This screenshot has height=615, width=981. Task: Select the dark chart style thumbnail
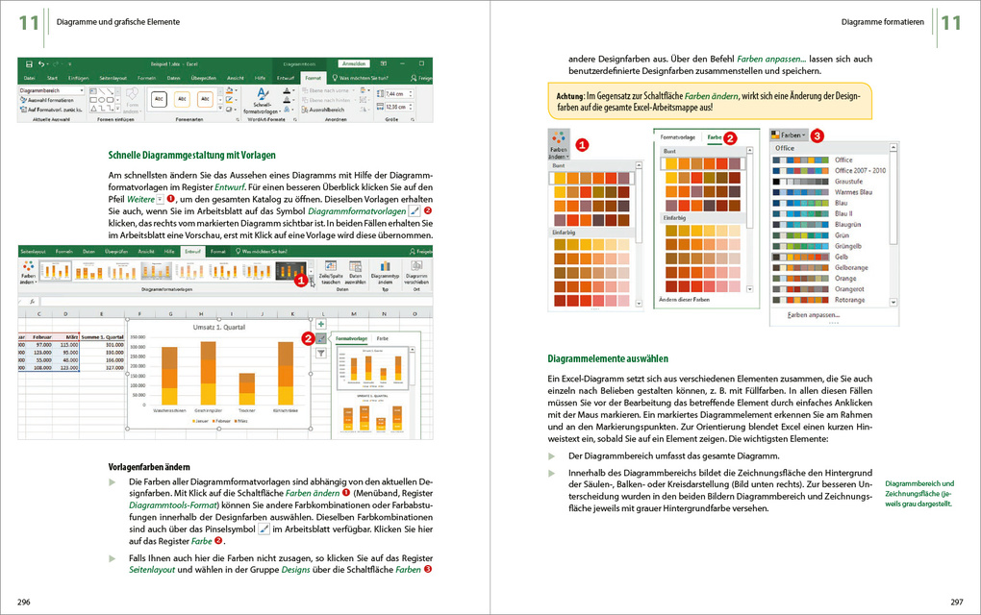(x=290, y=271)
